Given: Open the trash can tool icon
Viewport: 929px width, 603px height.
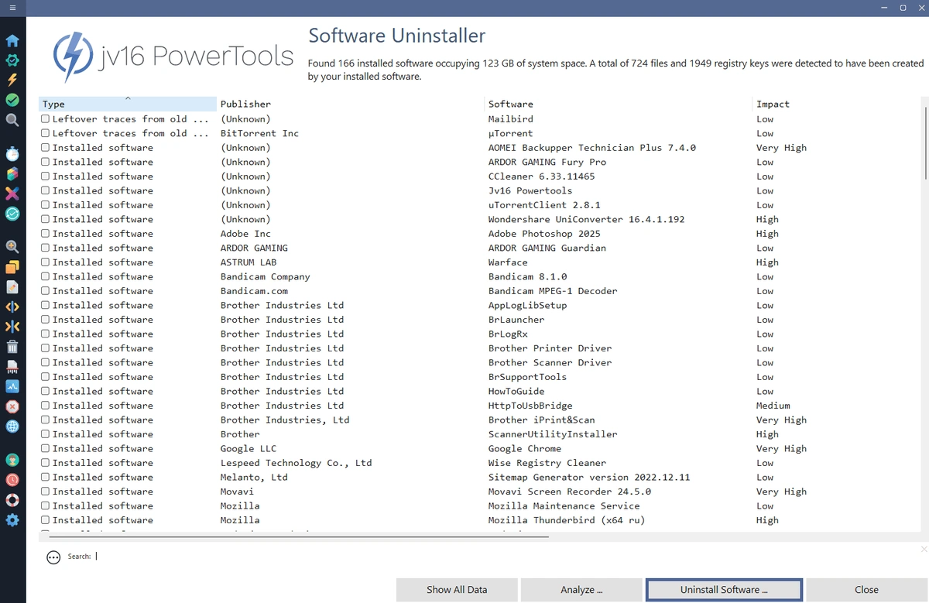Looking at the screenshot, I should [x=12, y=346].
